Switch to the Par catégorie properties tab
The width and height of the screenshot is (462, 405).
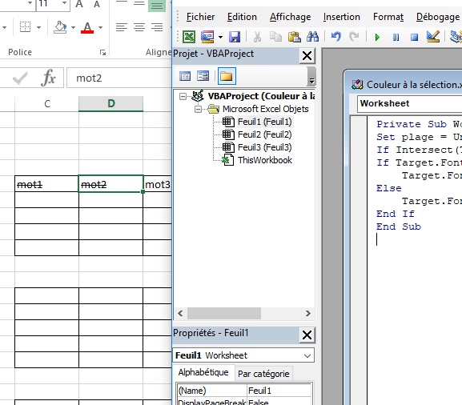coord(263,374)
